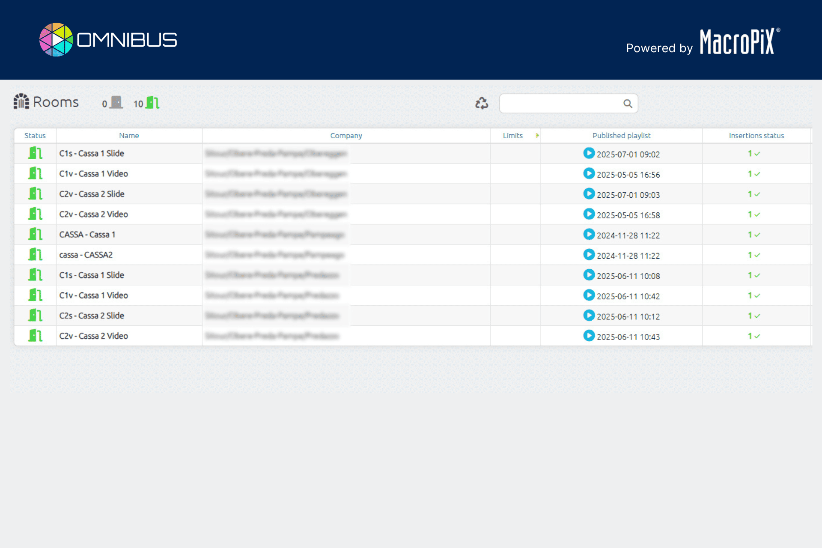Focus the rooms search field
Screen dimensions: 822x548
[569, 104]
